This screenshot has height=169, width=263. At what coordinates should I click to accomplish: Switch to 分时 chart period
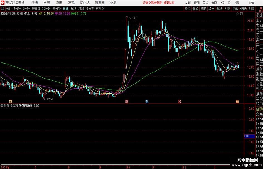[9, 9]
